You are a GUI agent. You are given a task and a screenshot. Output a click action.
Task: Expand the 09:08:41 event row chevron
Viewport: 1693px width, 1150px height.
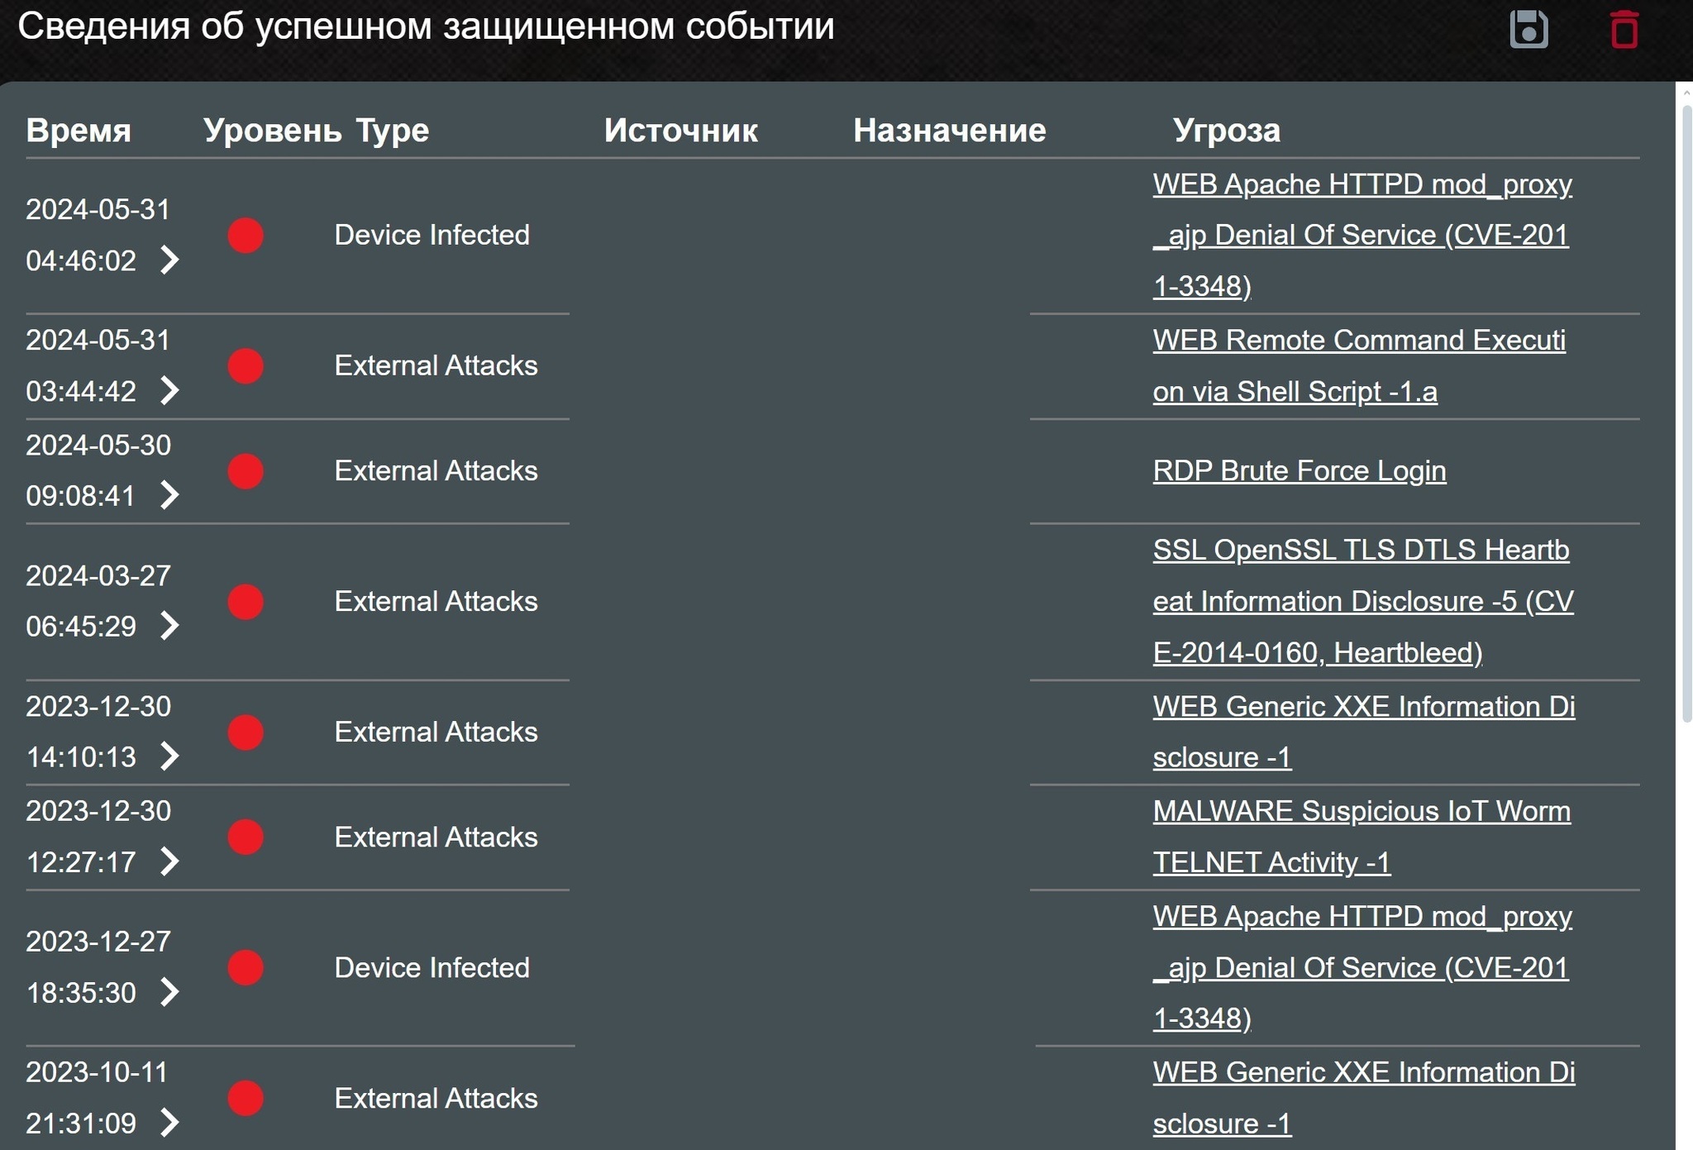[x=169, y=495]
